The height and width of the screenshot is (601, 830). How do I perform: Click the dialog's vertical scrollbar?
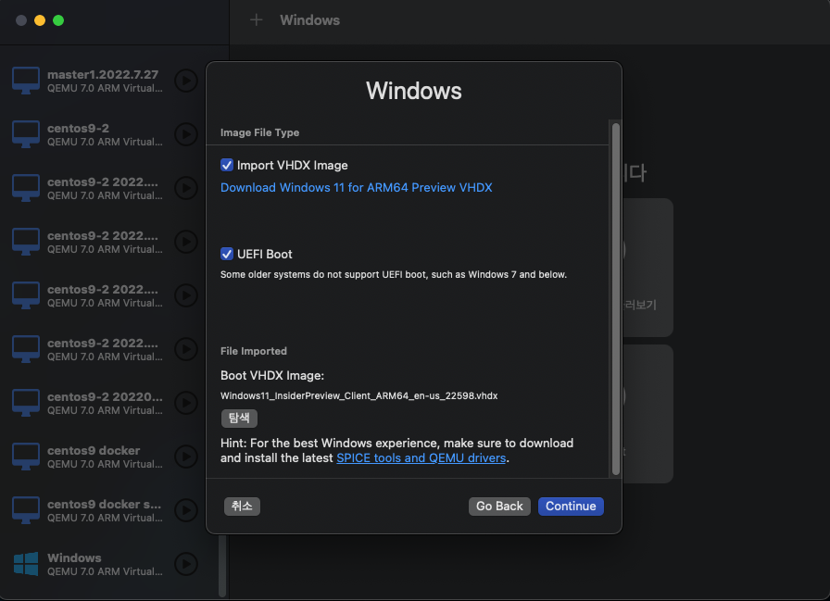[x=616, y=299]
